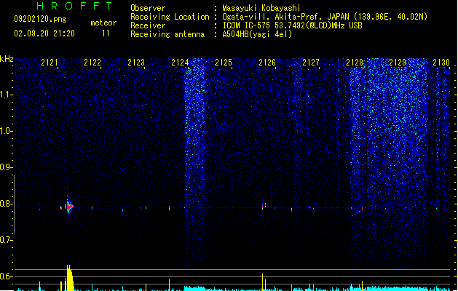The image size is (458, 291).
Task: Click the 2122 time axis marker
Action: tap(92, 63)
